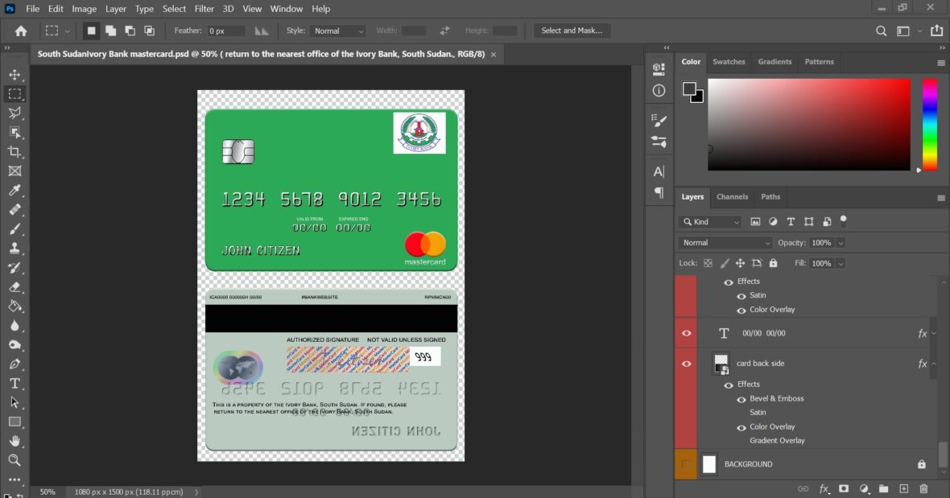950x498 pixels.
Task: Hide the card back side layer
Action: 686,363
